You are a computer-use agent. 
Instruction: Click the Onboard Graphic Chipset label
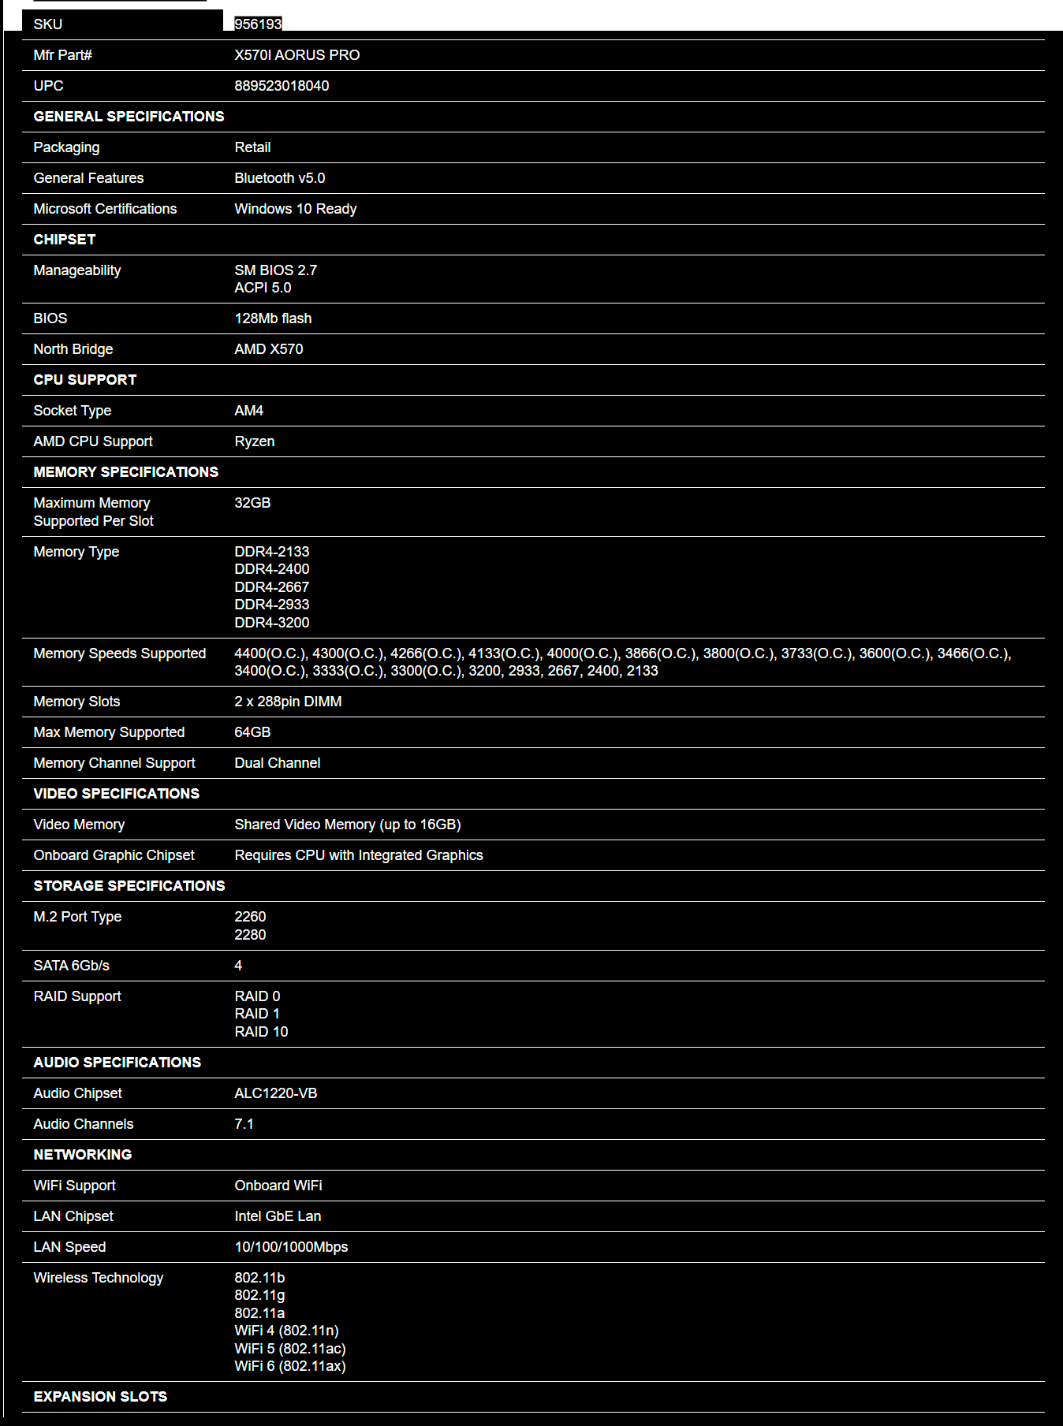pos(114,855)
